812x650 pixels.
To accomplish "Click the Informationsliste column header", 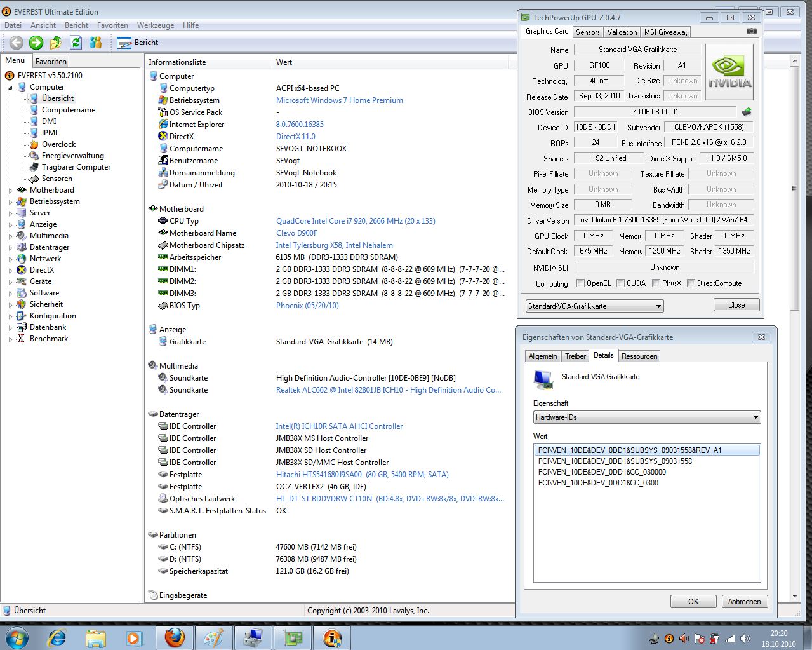I will [208, 62].
